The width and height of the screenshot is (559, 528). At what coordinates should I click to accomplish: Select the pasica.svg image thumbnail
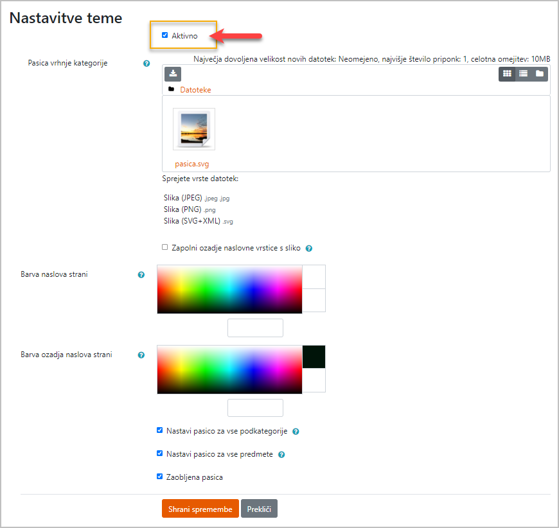click(194, 129)
